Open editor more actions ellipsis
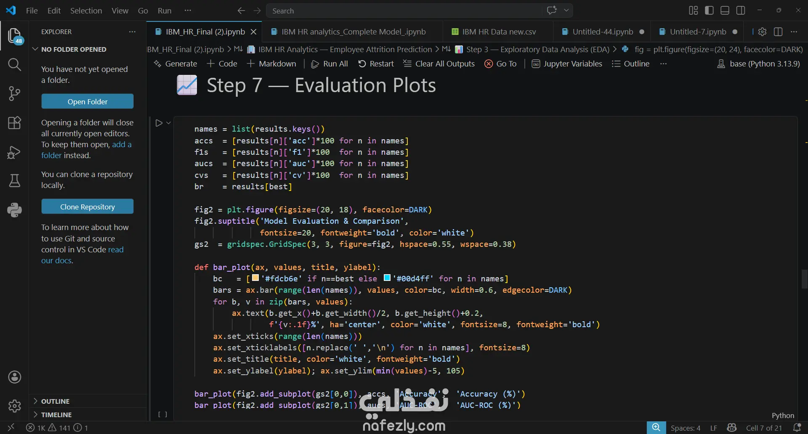This screenshot has height=434, width=808. (x=794, y=32)
